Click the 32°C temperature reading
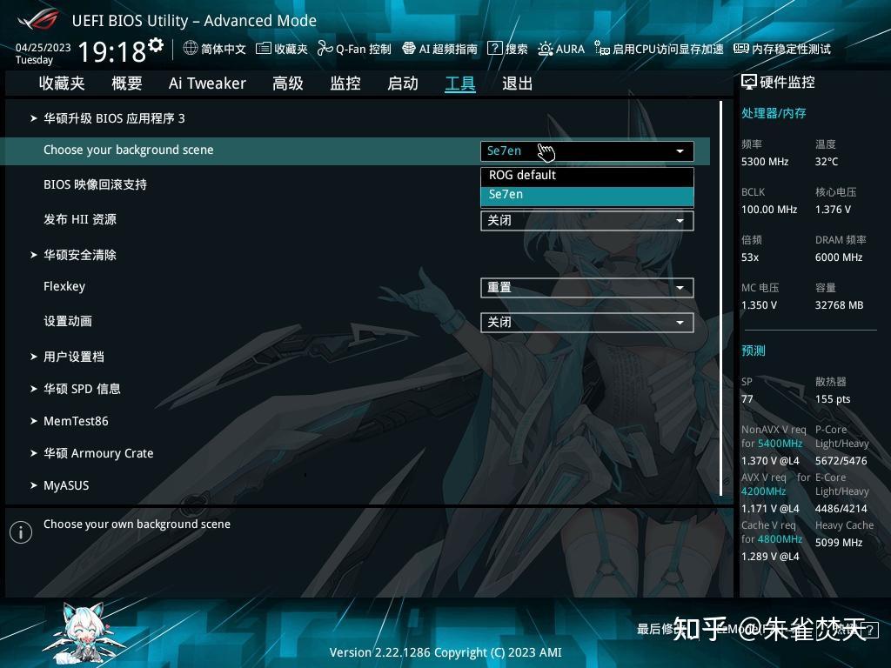 click(x=827, y=162)
